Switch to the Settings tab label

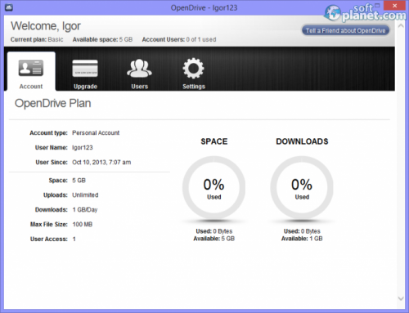[194, 87]
